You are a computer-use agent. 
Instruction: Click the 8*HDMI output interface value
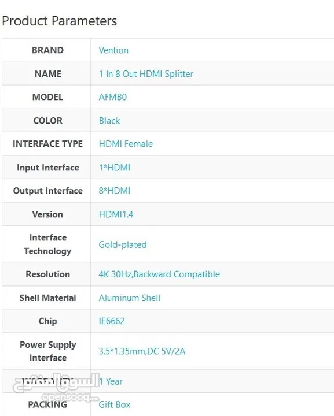pyautogui.click(x=115, y=191)
